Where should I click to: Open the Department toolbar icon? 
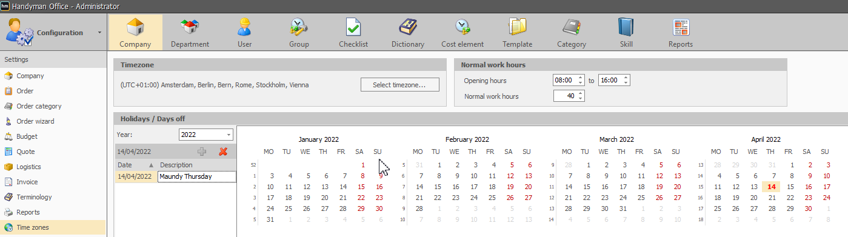click(x=190, y=32)
